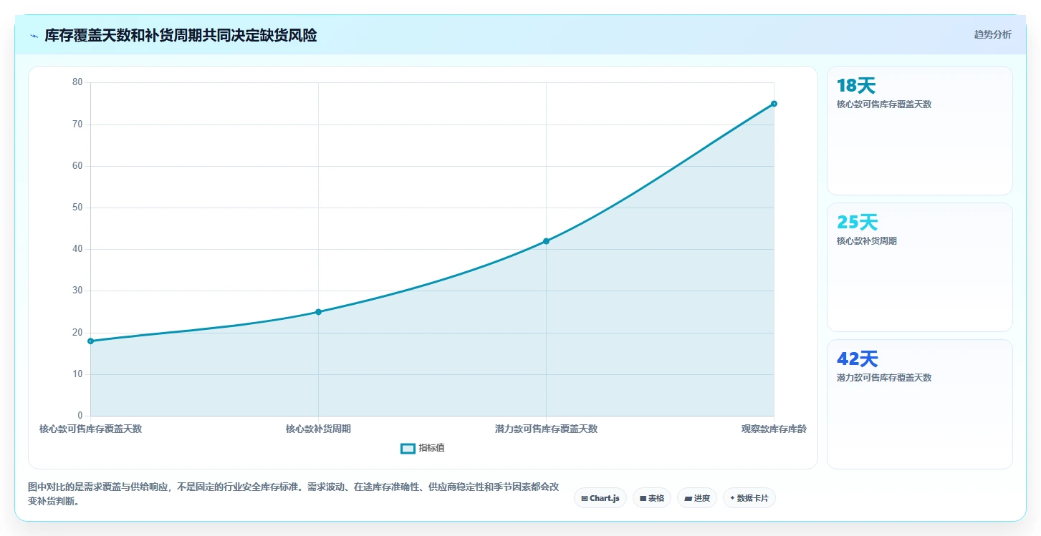
Task: Toggle the 指标值 legend swatch
Action: point(408,448)
